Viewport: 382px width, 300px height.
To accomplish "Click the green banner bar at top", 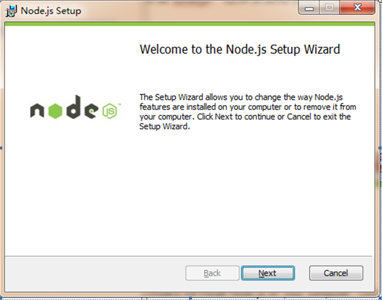I will (190, 24).
